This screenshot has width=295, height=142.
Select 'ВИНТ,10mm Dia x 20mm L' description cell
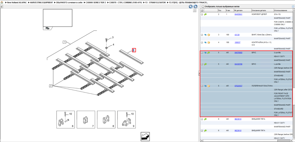coord(262,35)
